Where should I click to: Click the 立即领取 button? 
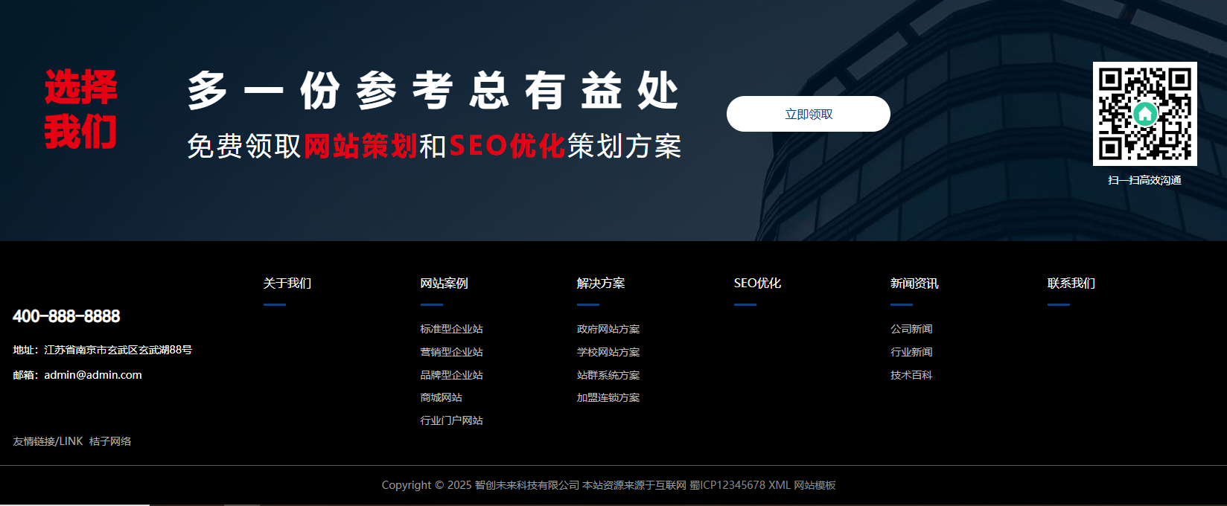(x=808, y=114)
